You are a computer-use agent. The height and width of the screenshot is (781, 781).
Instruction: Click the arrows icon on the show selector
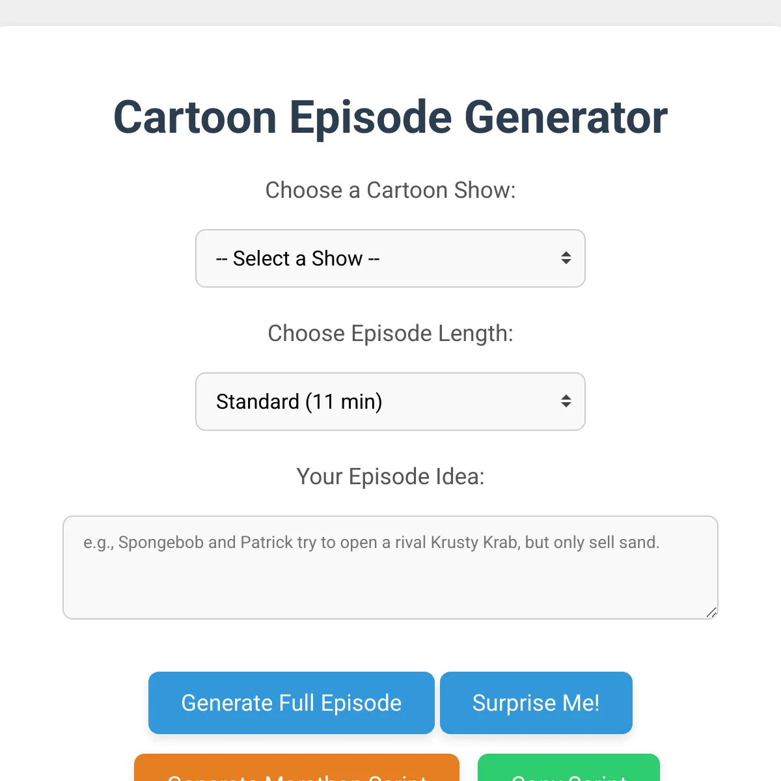click(566, 258)
